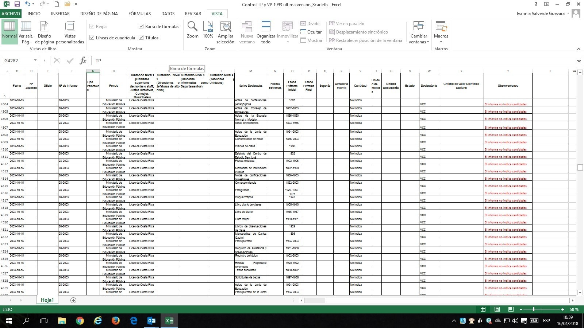Adjust the zoom slider in status bar
Image resolution: width=584 pixels, height=328 pixels.
coord(534,309)
